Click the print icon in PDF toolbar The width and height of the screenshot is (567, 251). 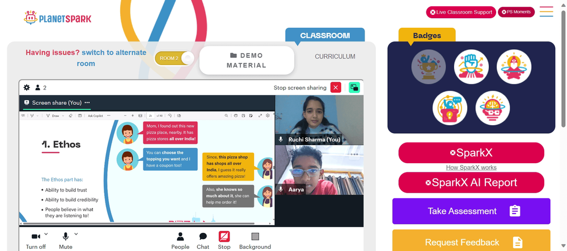pyautogui.click(x=236, y=116)
